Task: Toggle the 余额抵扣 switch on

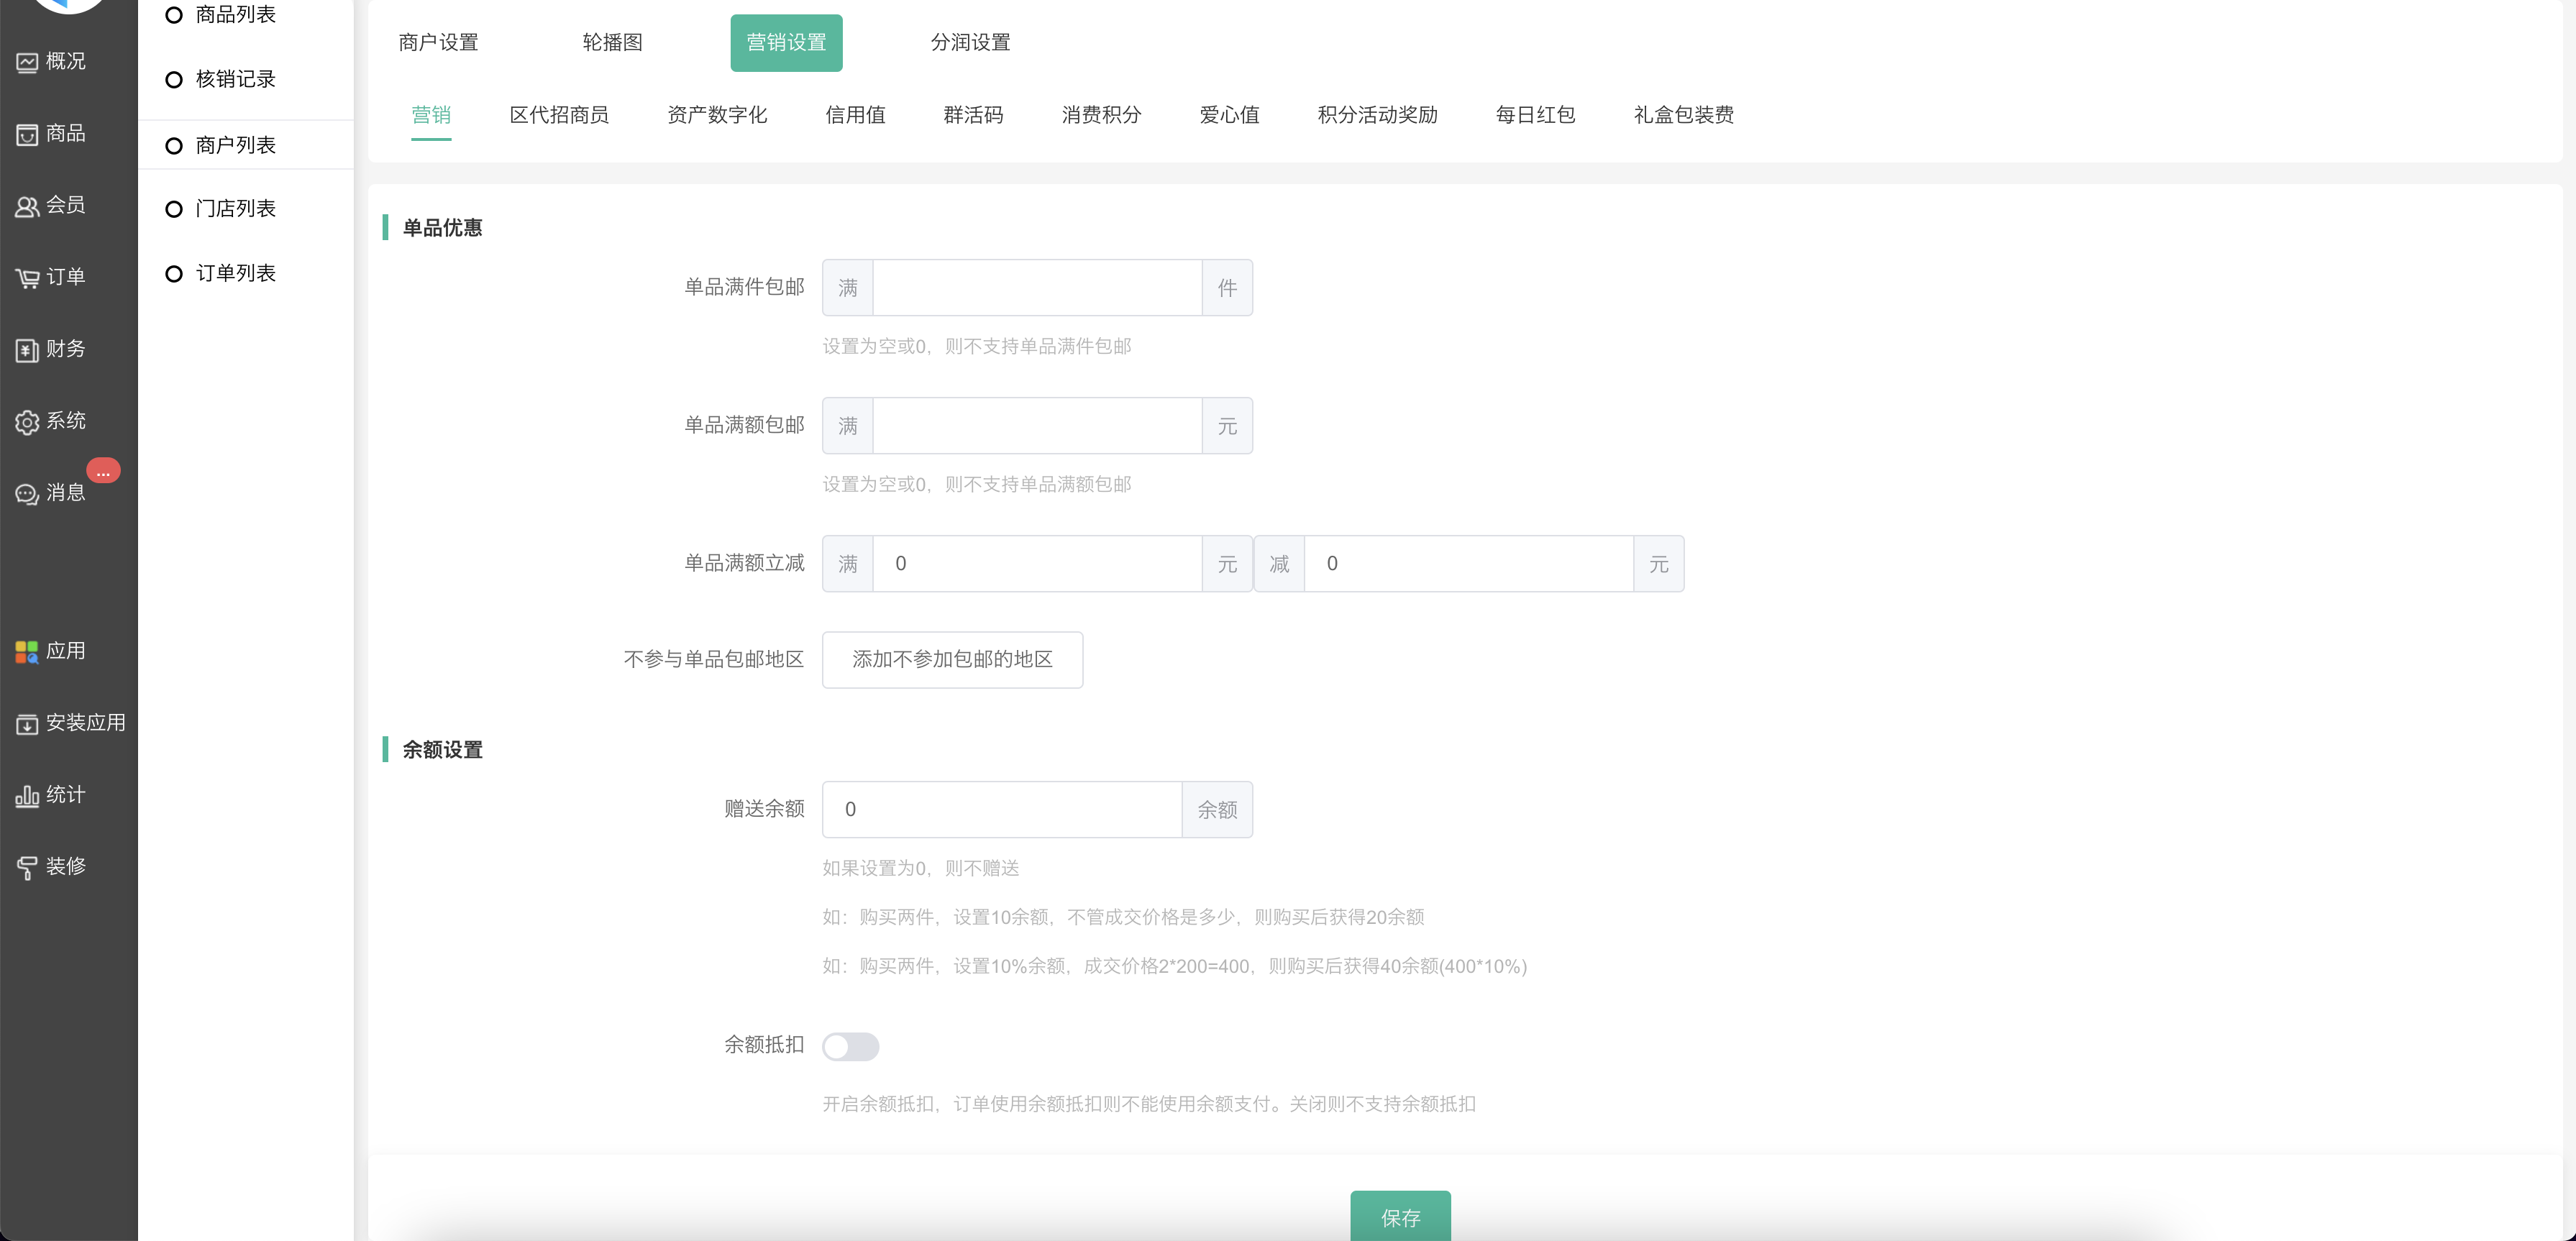Action: pyautogui.click(x=850, y=1046)
